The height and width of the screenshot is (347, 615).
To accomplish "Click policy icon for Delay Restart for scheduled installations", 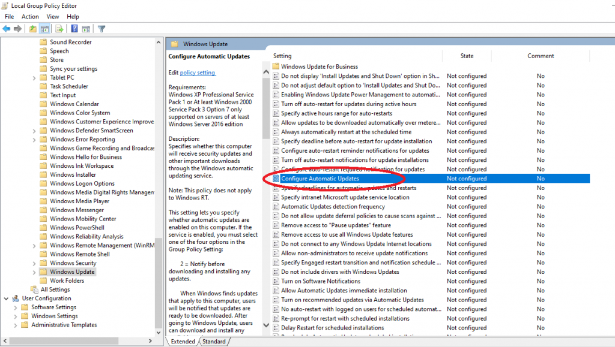I will 276,328.
